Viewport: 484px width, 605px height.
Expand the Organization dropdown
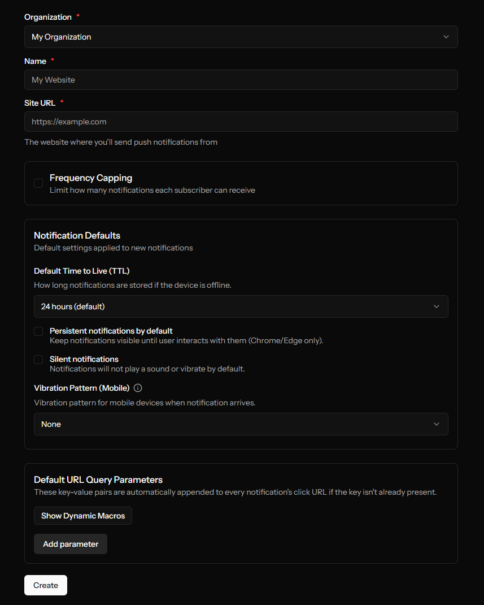coord(241,36)
